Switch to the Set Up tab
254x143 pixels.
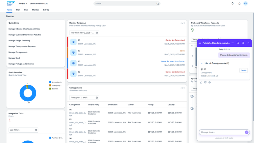click(46, 10)
